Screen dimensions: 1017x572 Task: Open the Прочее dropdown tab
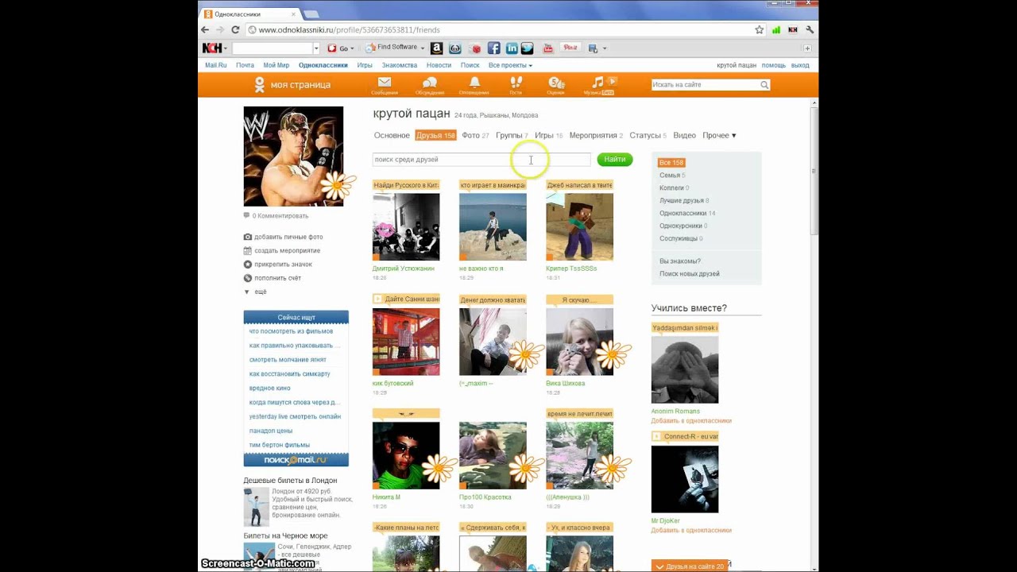coord(719,136)
